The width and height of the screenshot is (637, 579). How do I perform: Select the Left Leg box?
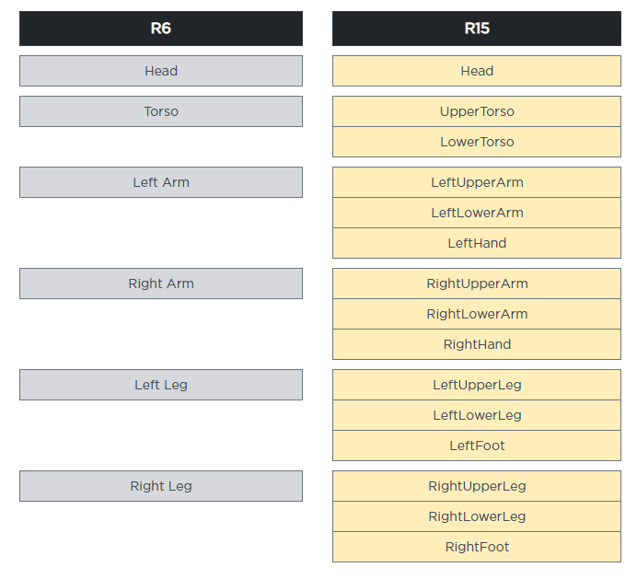[x=161, y=385]
